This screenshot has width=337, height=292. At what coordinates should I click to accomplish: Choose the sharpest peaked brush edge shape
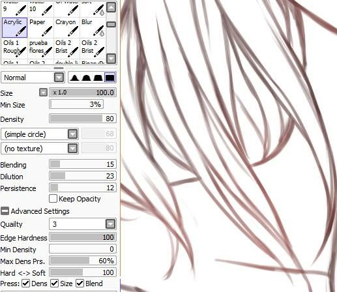(x=74, y=78)
